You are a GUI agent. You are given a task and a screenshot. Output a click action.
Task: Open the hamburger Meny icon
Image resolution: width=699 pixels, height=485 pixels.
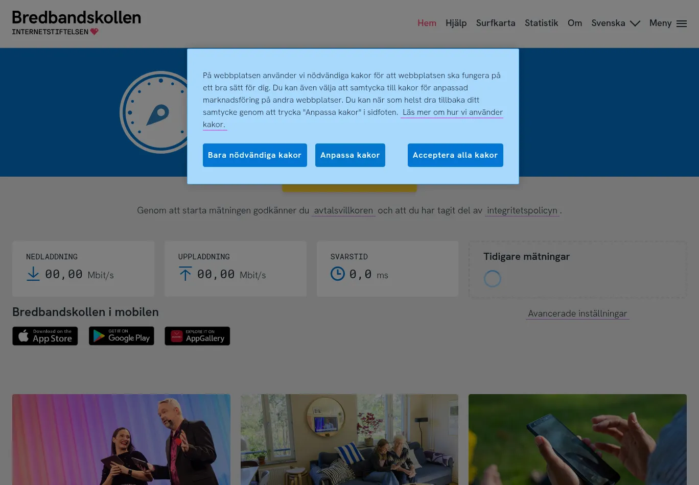[x=682, y=23]
